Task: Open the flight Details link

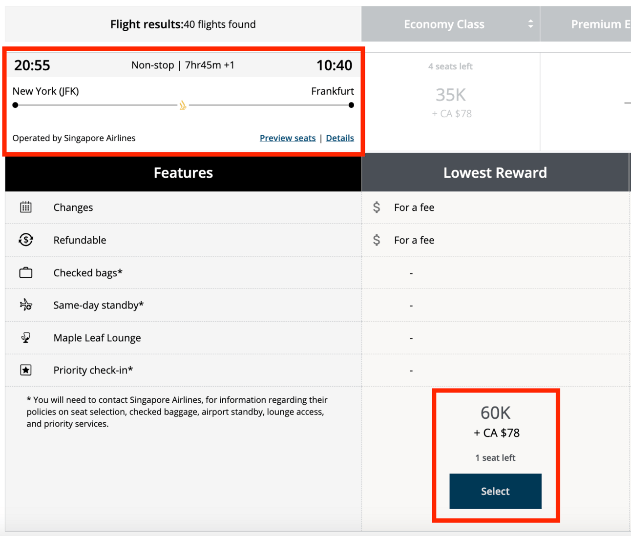Action: coord(340,138)
